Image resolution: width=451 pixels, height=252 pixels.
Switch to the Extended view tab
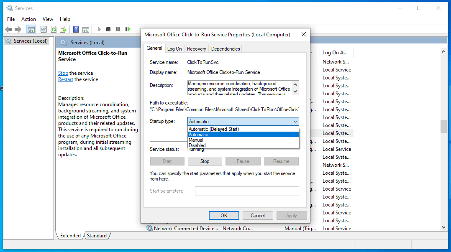[70, 236]
